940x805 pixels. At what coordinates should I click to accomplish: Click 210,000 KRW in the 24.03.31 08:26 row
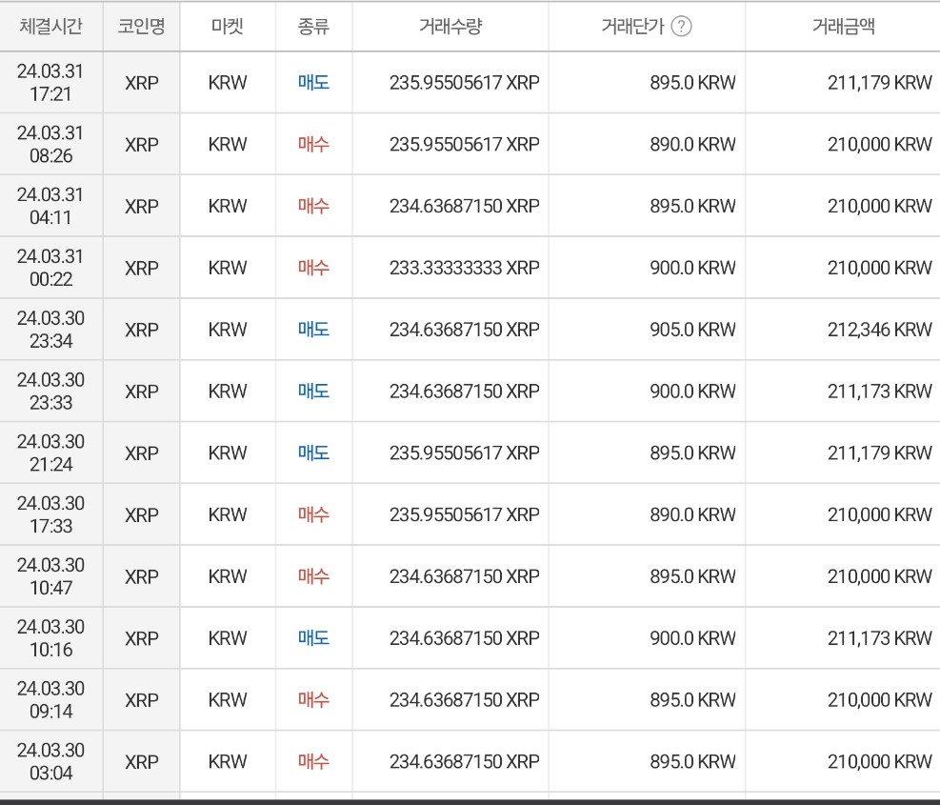click(x=880, y=145)
